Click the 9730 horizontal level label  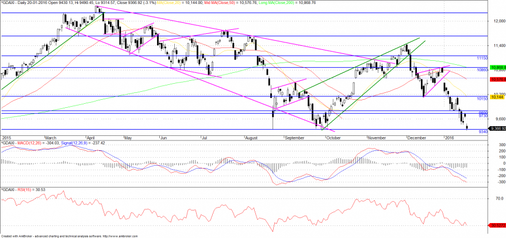[x=482, y=115]
